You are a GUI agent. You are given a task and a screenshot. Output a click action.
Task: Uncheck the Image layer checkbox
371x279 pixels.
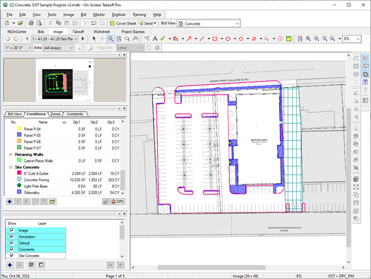(x=12, y=231)
